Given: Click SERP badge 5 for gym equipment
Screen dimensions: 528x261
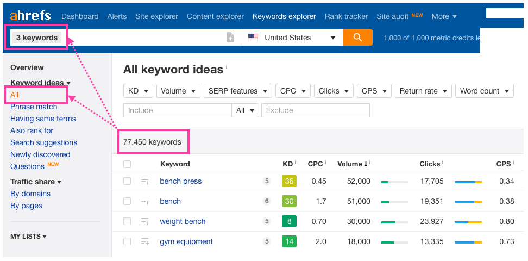Looking at the screenshot, I should pyautogui.click(x=267, y=242).
